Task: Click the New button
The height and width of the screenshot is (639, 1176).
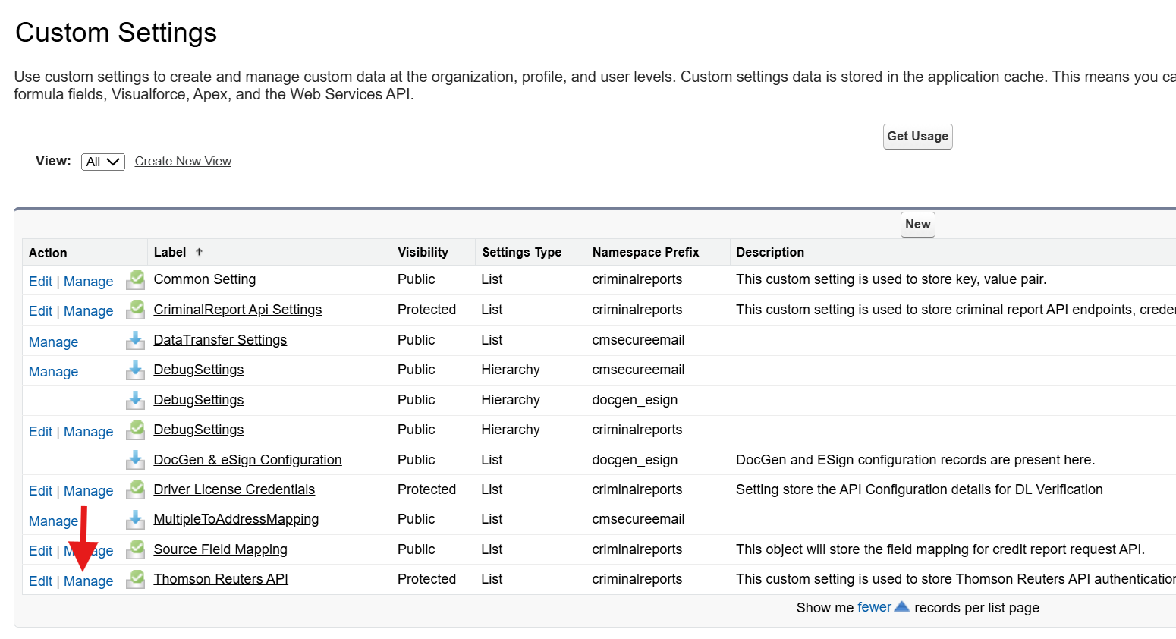Action: coord(918,225)
